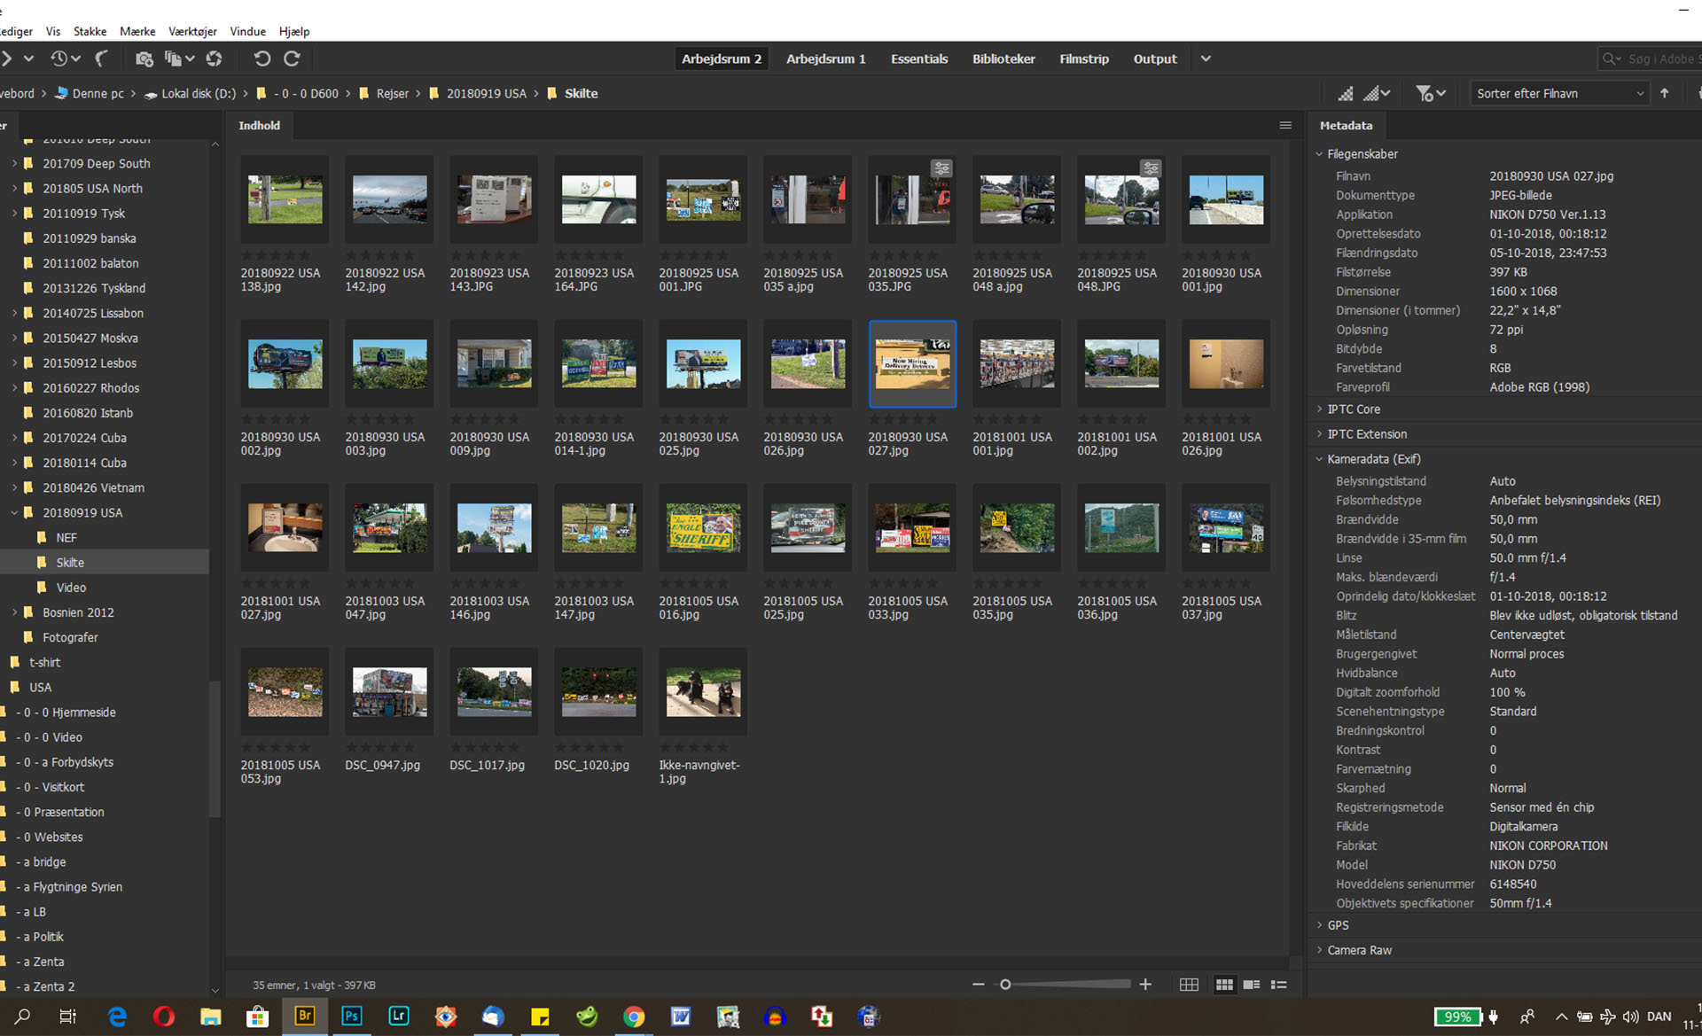The width and height of the screenshot is (1702, 1036).
Task: Rotate 90° clockwise
Action: (x=292, y=58)
